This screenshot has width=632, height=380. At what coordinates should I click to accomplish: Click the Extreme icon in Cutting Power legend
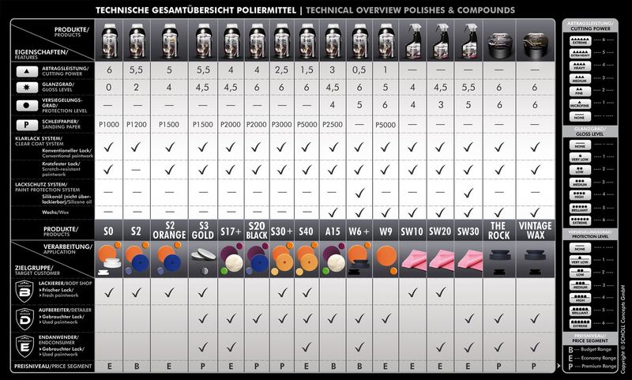coord(581,41)
